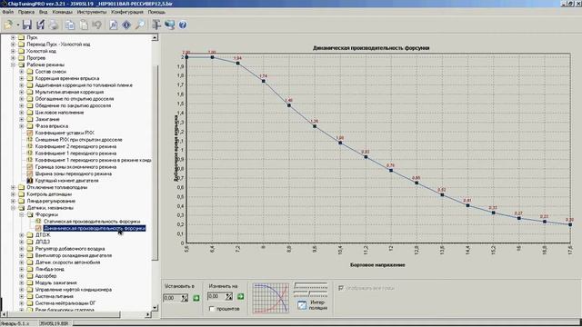
Task: Click tree scrollbar down arrow
Action: pos(155,308)
